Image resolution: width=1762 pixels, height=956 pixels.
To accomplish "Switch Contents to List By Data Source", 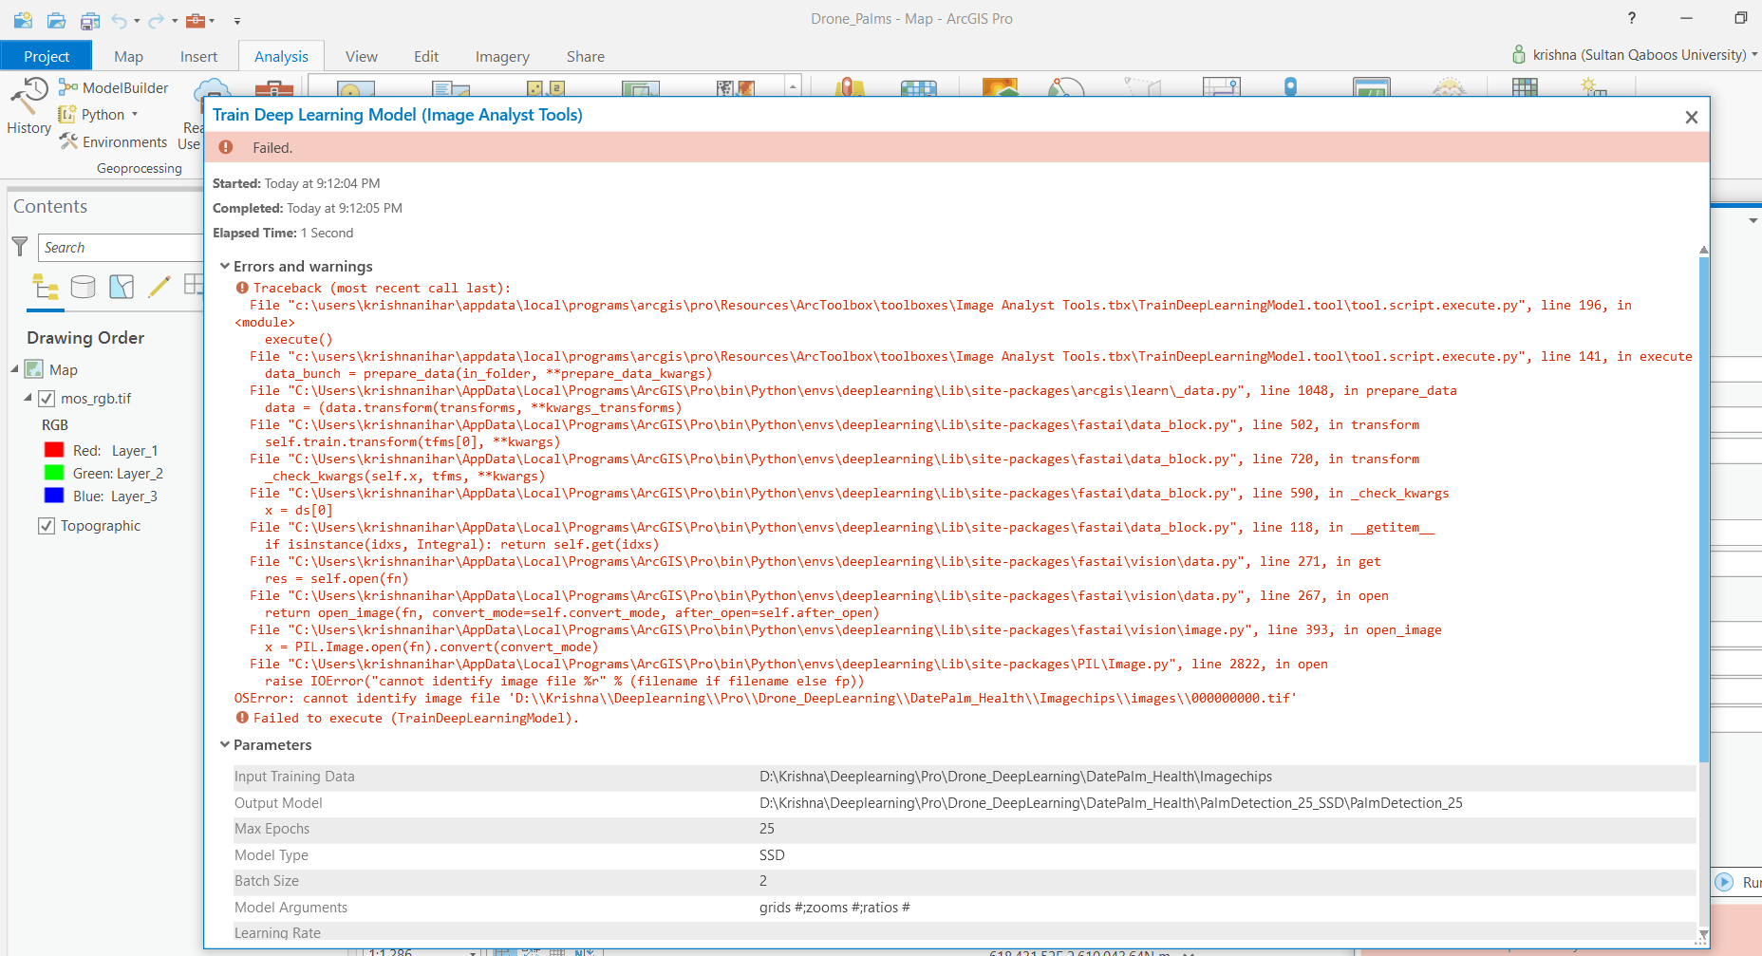I will click(84, 287).
